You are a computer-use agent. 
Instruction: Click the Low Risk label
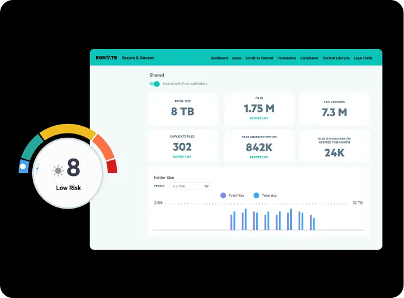tap(69, 188)
